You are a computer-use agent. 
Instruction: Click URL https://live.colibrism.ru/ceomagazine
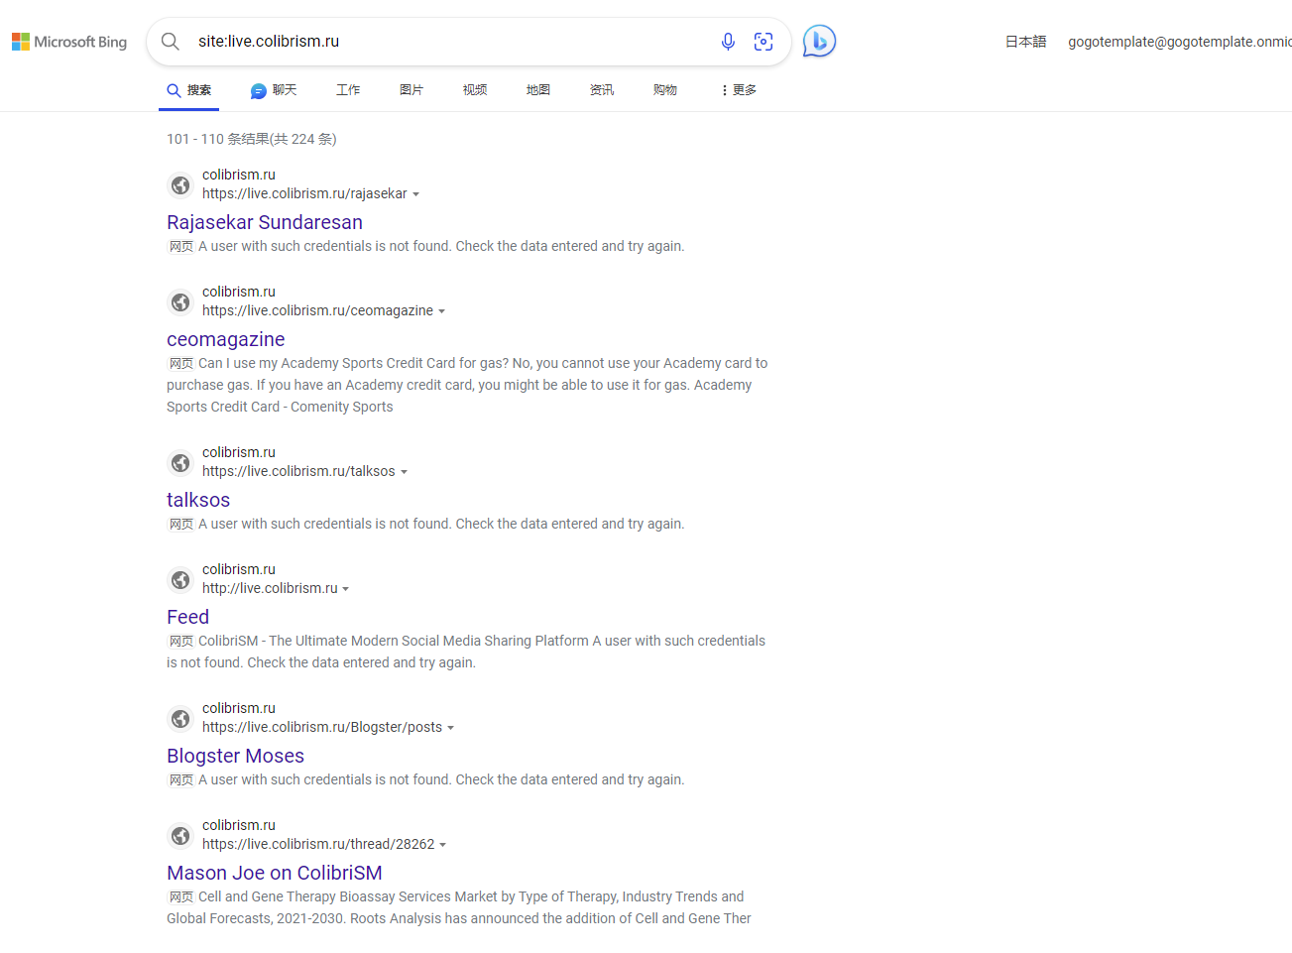[317, 310]
